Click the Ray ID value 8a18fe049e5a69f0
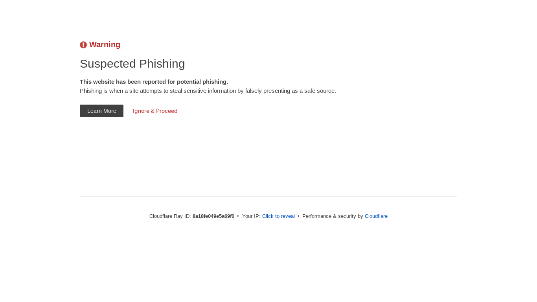The image size is (537, 302). pos(213,216)
